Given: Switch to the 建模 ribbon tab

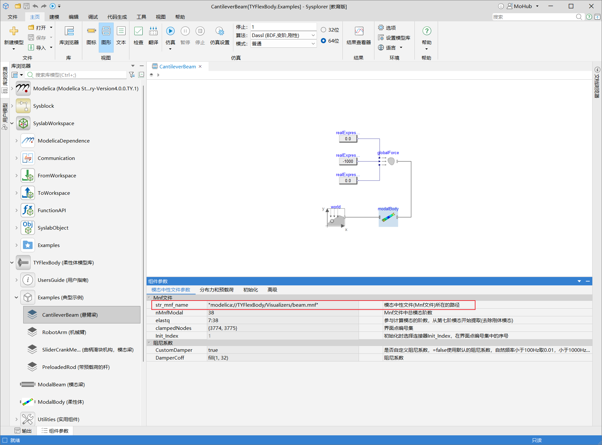Looking at the screenshot, I should point(54,17).
